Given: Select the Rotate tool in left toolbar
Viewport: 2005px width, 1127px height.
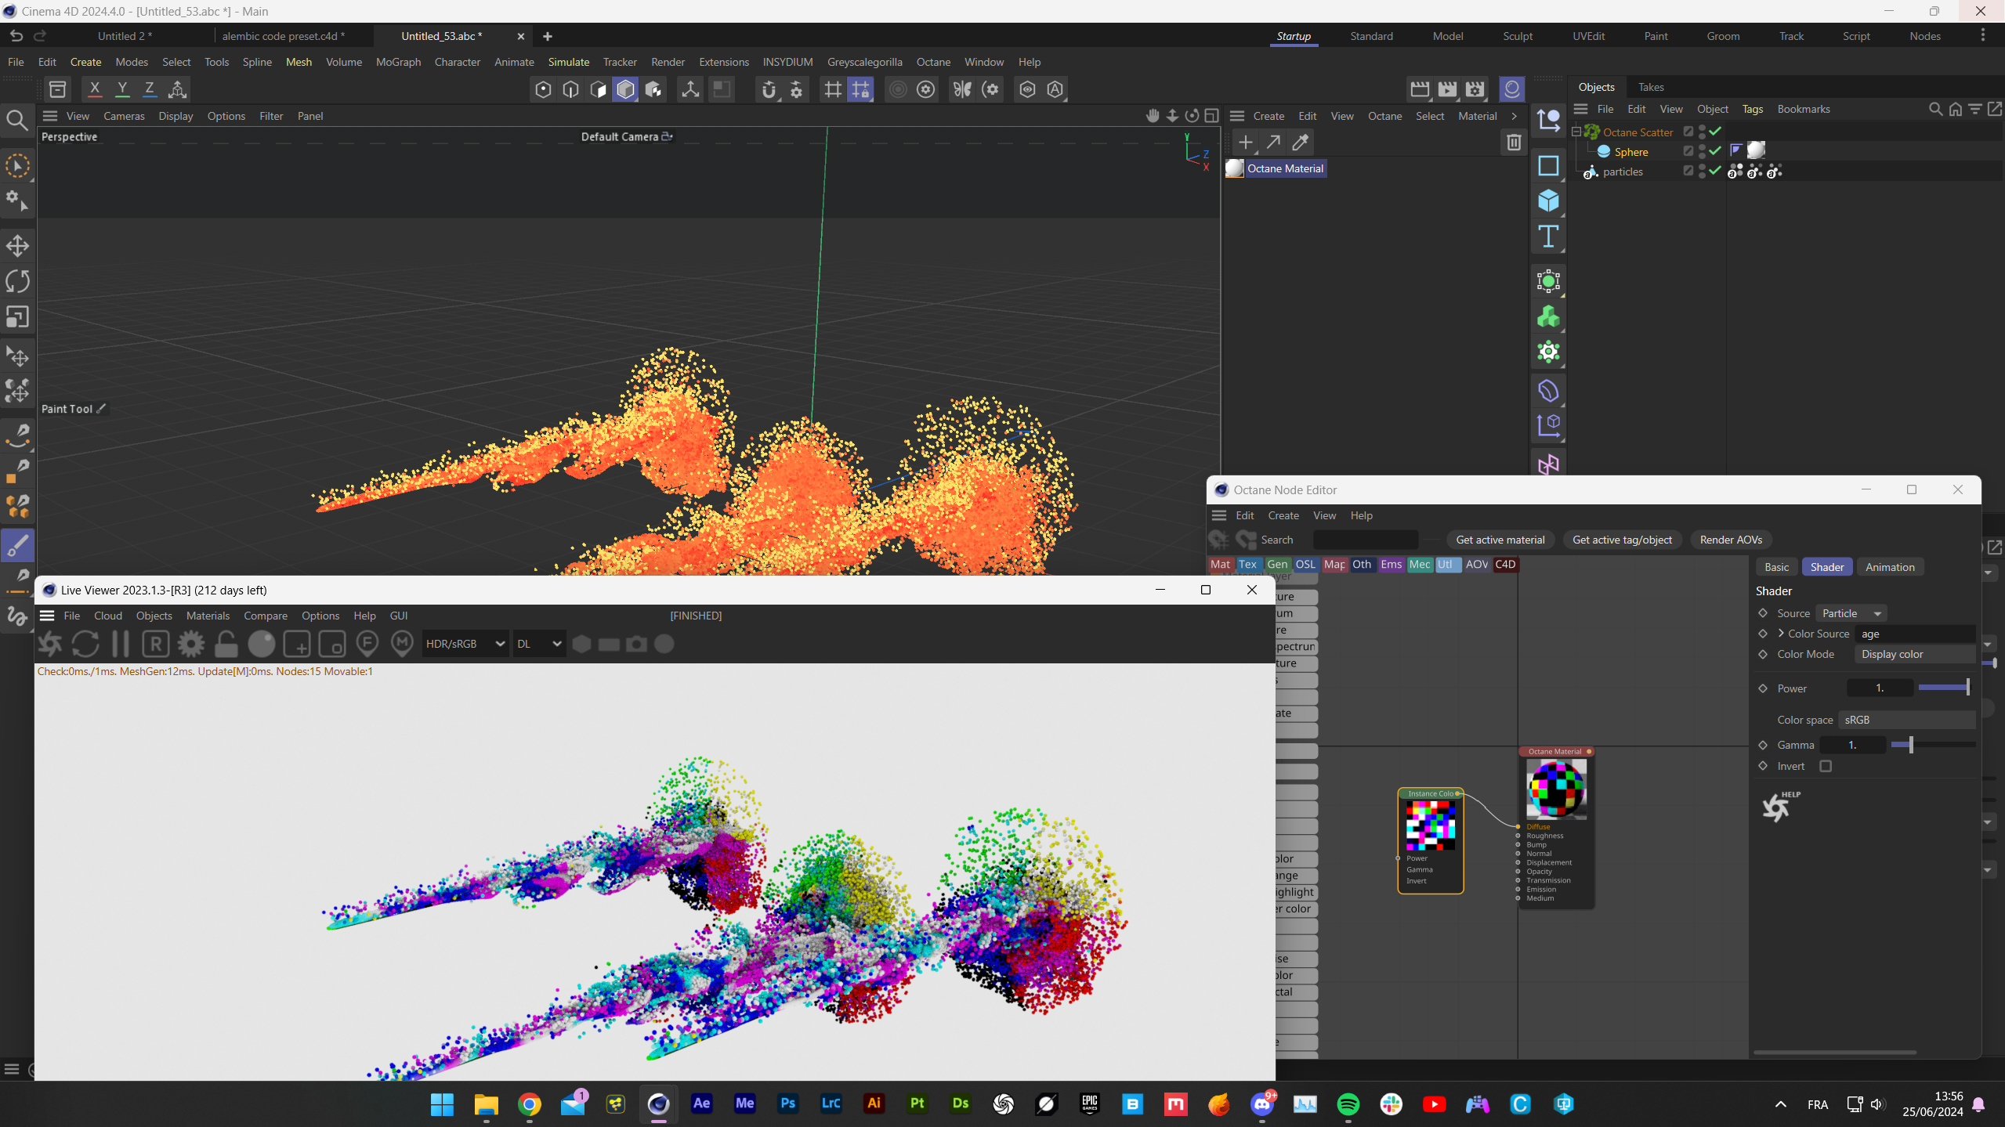Looking at the screenshot, I should (17, 281).
